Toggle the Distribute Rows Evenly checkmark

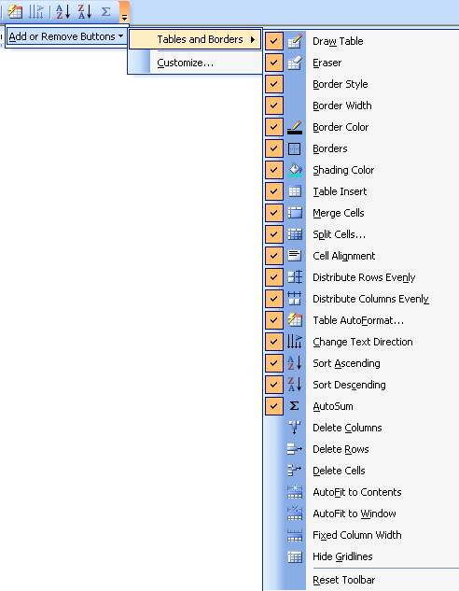(x=274, y=277)
